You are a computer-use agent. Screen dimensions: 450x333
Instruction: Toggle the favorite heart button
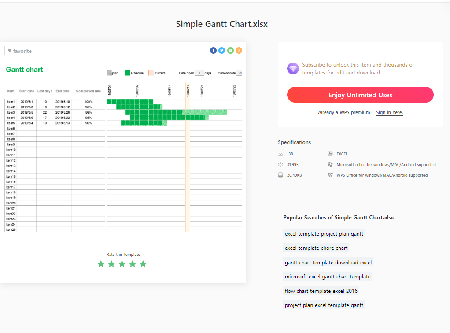[x=20, y=51]
